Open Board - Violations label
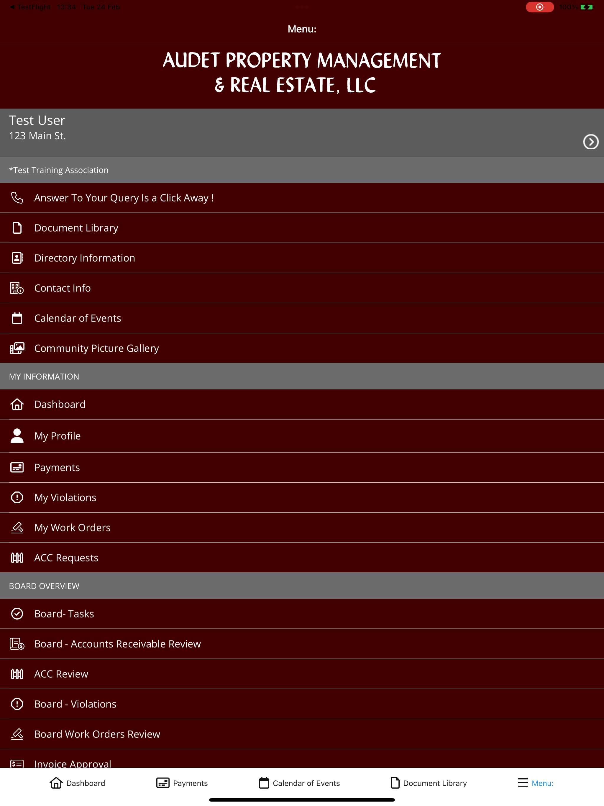The width and height of the screenshot is (604, 806). (75, 704)
